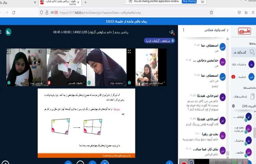Select user اوتادی in the user list
Screen dimensions: 256x164
(x=242, y=117)
